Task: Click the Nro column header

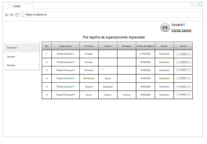Action: click(47, 46)
